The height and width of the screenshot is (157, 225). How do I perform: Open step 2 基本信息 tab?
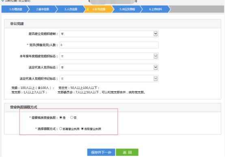click(x=43, y=9)
